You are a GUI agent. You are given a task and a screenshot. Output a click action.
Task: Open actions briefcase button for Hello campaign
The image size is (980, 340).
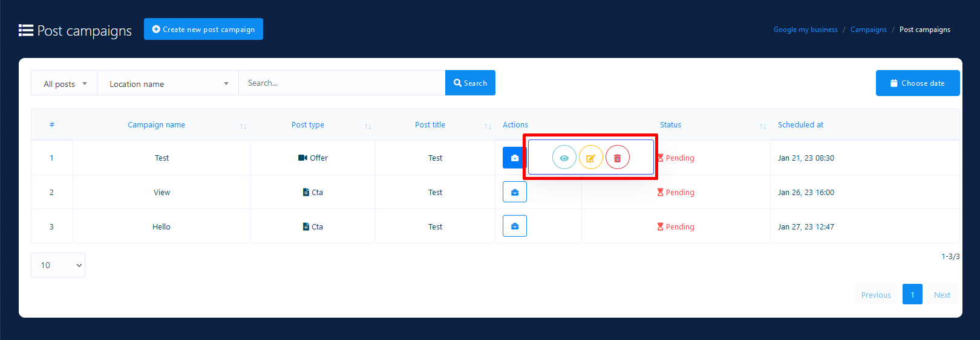[x=514, y=226]
